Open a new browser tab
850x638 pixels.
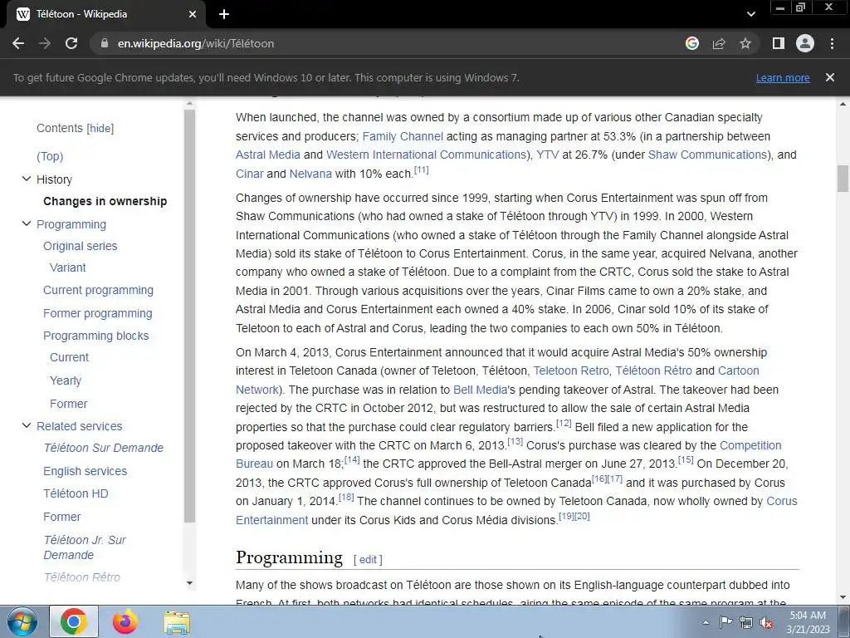click(224, 14)
